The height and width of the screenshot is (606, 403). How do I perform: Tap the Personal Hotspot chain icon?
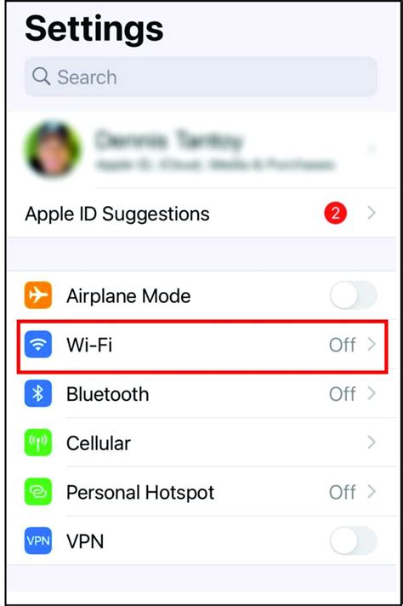(37, 492)
